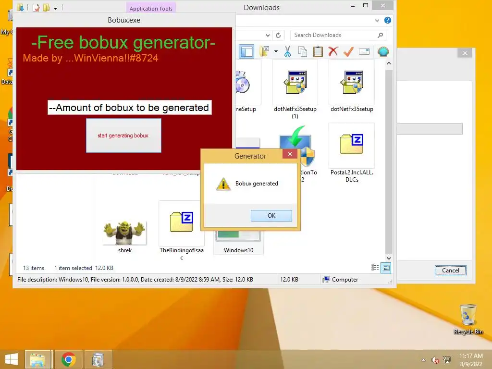Click the New folder quick access icon

click(x=46, y=7)
